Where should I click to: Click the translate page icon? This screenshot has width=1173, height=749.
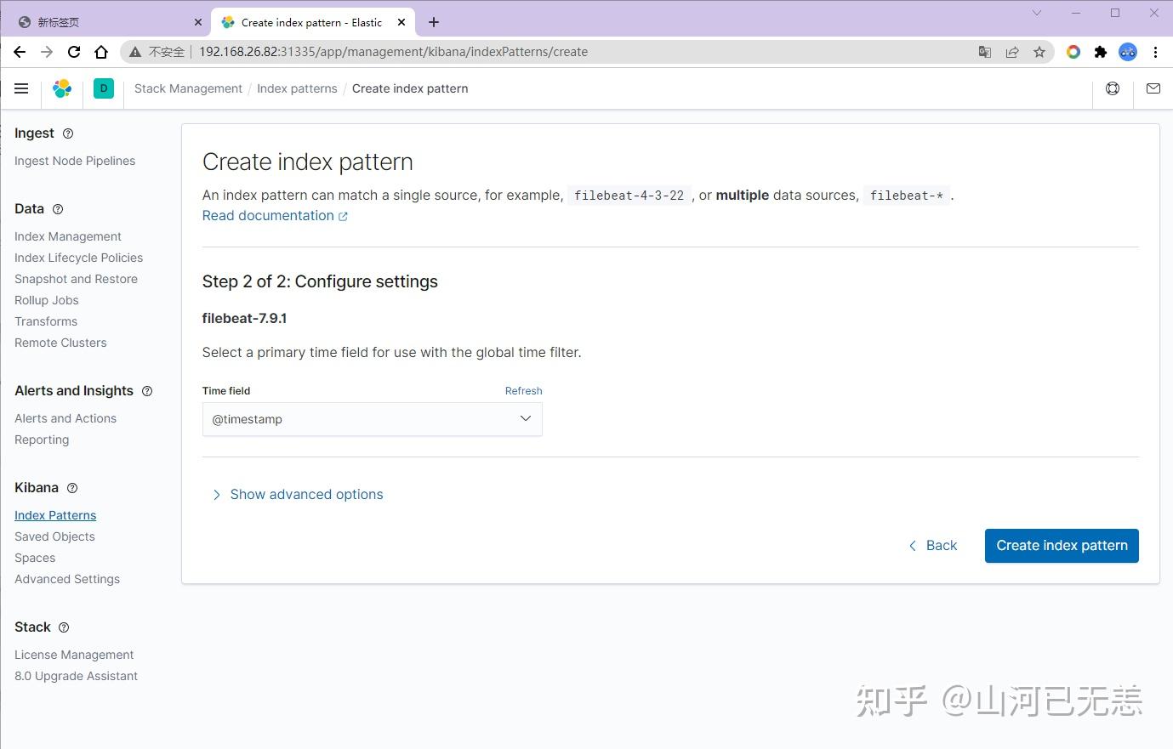point(985,52)
